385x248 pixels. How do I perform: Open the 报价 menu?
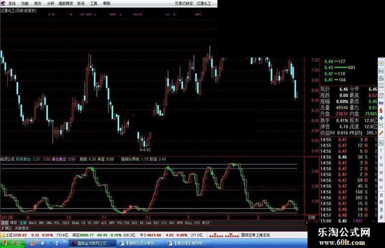click(x=37, y=3)
